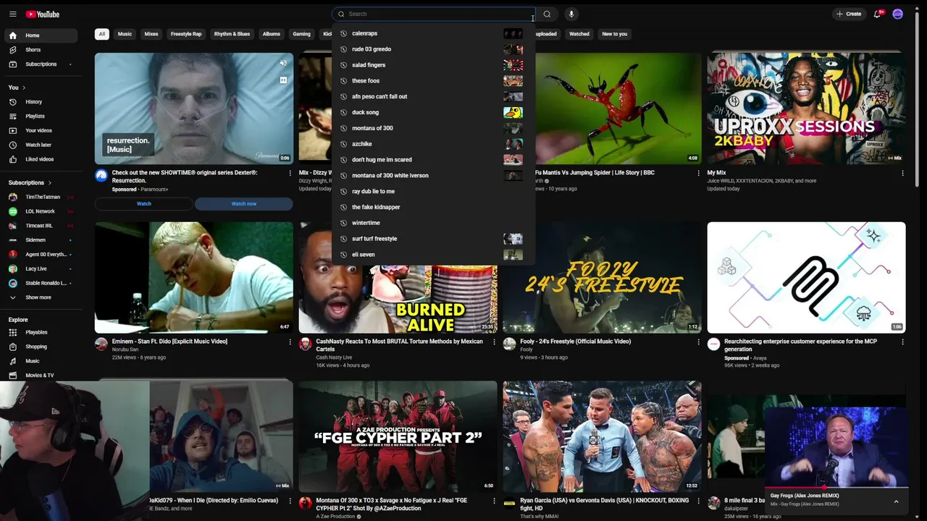The image size is (927, 521).
Task: Pick search suggestion rude 03 greedo
Action: click(x=432, y=49)
